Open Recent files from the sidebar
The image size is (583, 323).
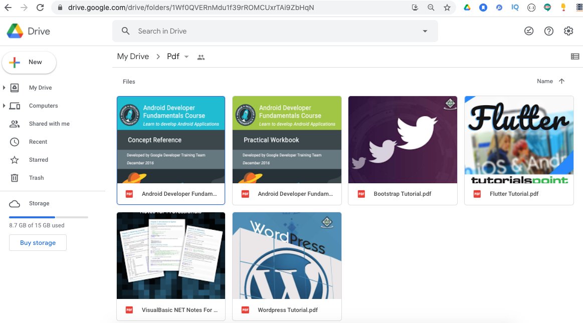point(38,142)
